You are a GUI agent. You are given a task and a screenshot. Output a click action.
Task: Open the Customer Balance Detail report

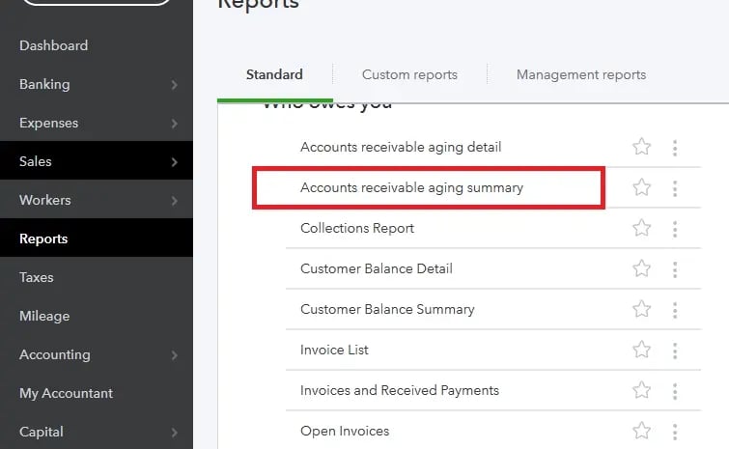point(377,268)
